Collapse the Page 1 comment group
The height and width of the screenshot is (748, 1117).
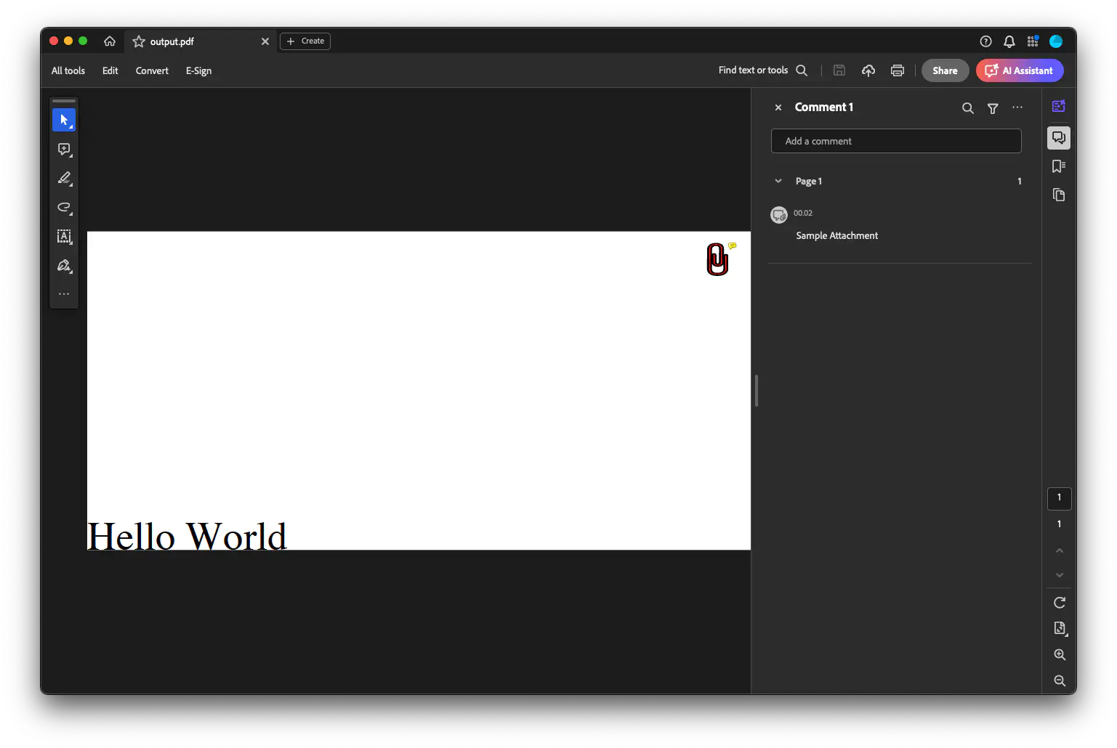pos(778,181)
